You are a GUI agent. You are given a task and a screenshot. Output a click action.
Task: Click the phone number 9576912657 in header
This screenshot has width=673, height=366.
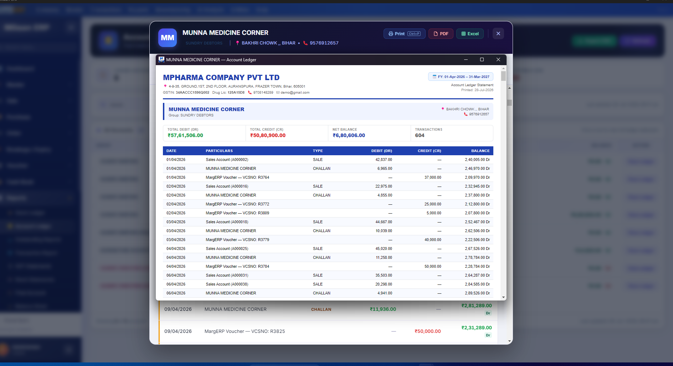coord(324,43)
